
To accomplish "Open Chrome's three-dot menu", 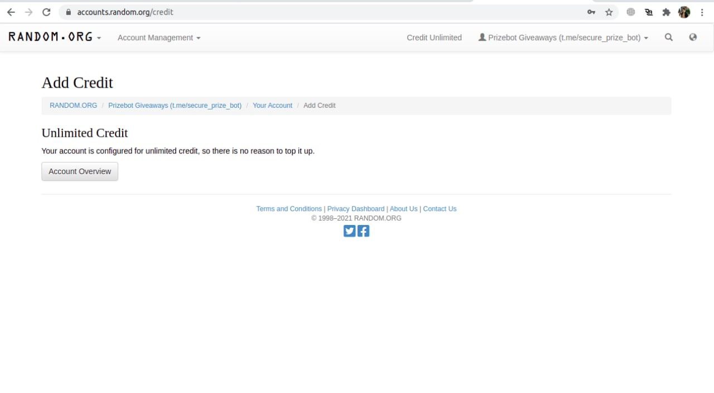I will (x=702, y=12).
